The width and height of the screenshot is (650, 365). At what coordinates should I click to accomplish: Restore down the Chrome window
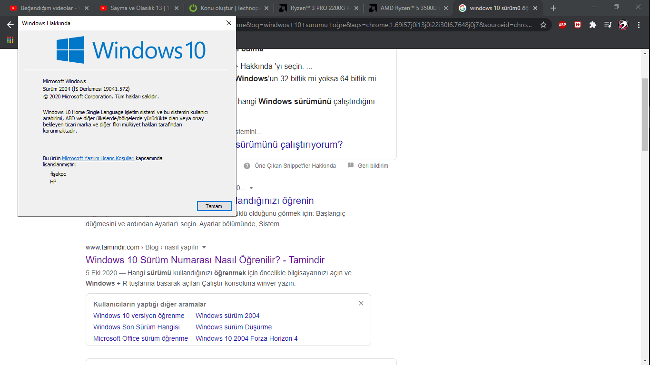(616, 7)
